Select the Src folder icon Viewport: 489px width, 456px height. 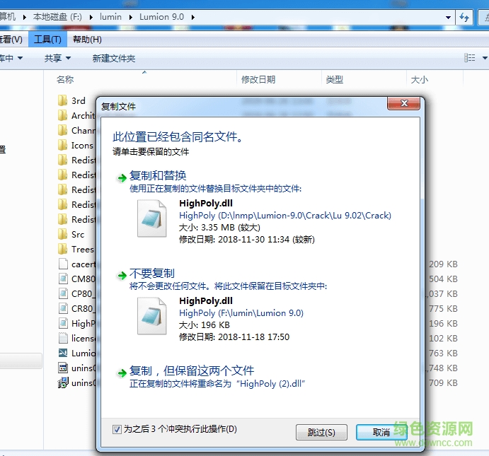click(63, 234)
